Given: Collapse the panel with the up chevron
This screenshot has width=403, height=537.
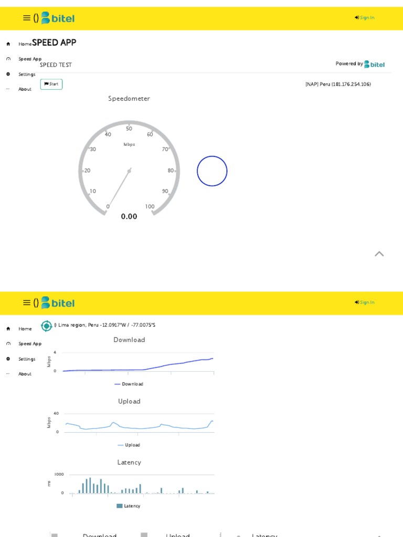Looking at the screenshot, I should point(379,254).
